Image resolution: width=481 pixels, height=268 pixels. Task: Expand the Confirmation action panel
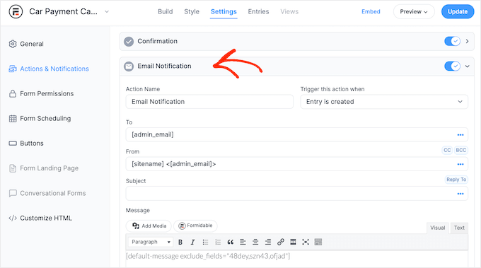467,41
